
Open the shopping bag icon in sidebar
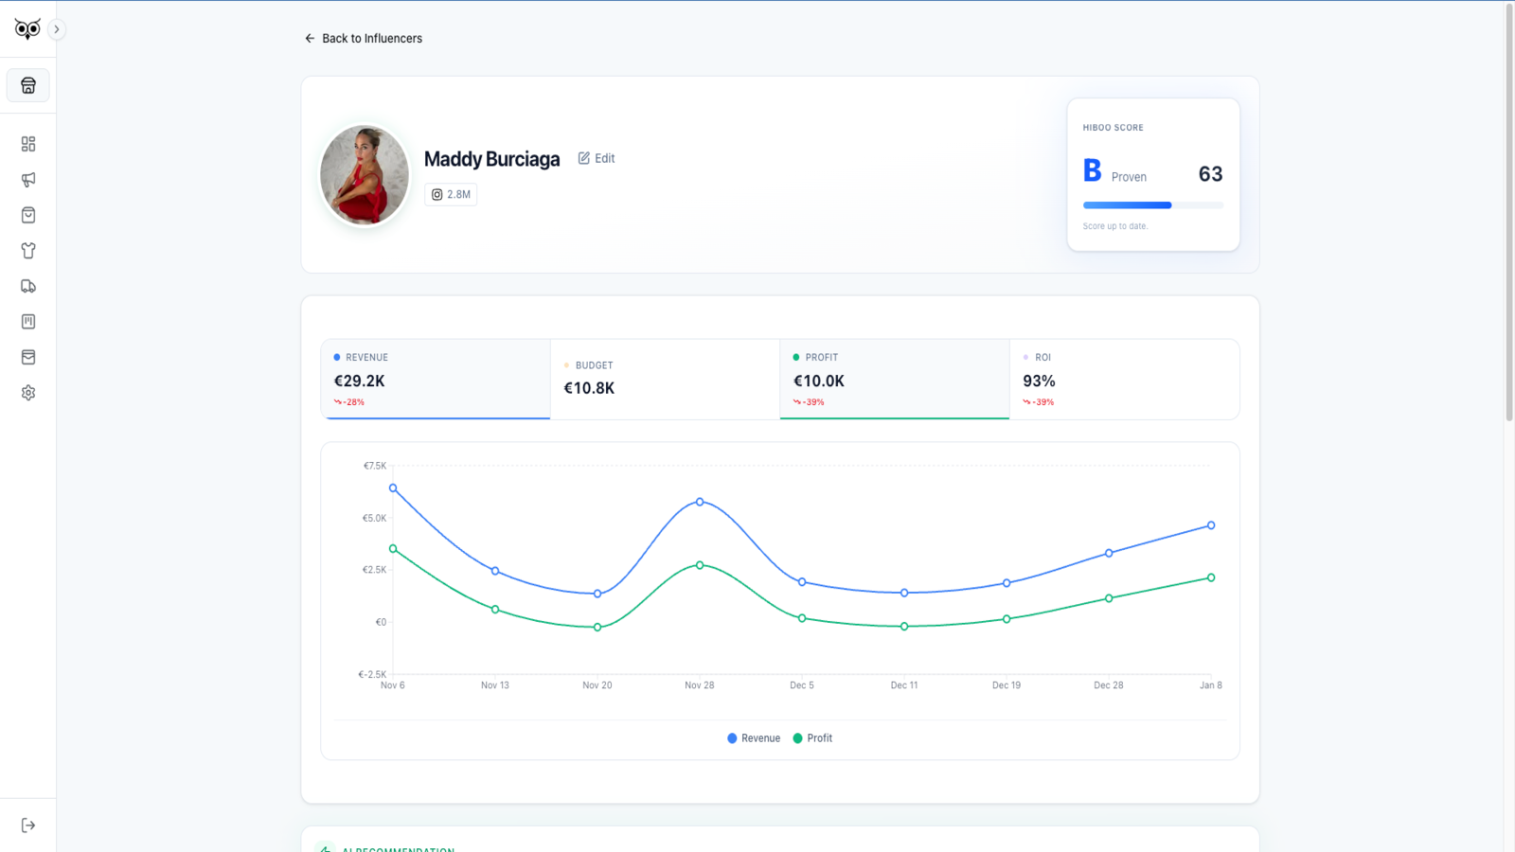click(27, 214)
